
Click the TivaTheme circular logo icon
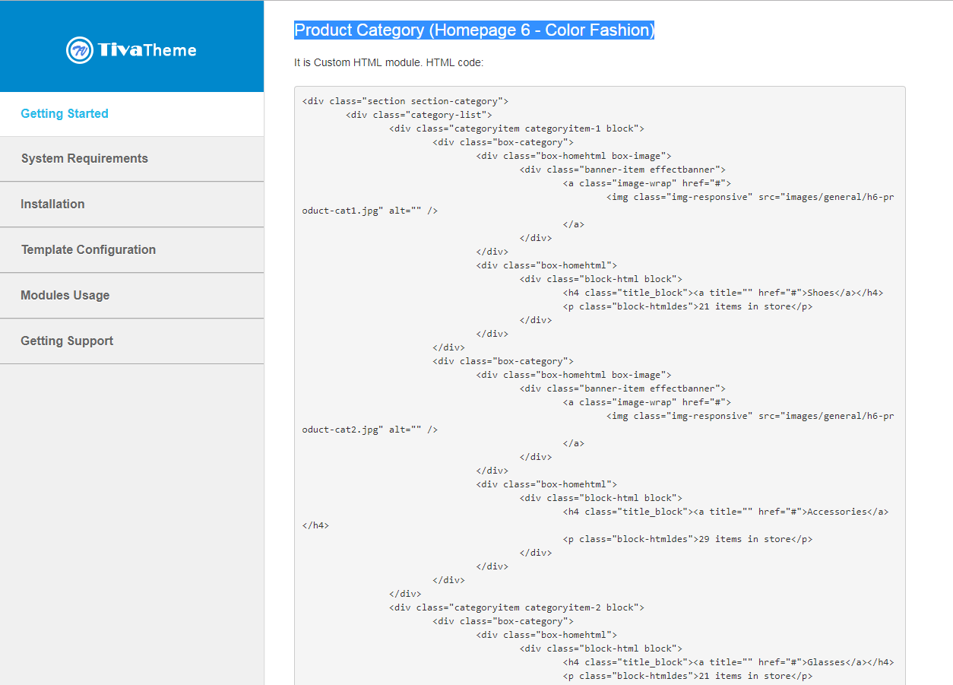(x=80, y=50)
